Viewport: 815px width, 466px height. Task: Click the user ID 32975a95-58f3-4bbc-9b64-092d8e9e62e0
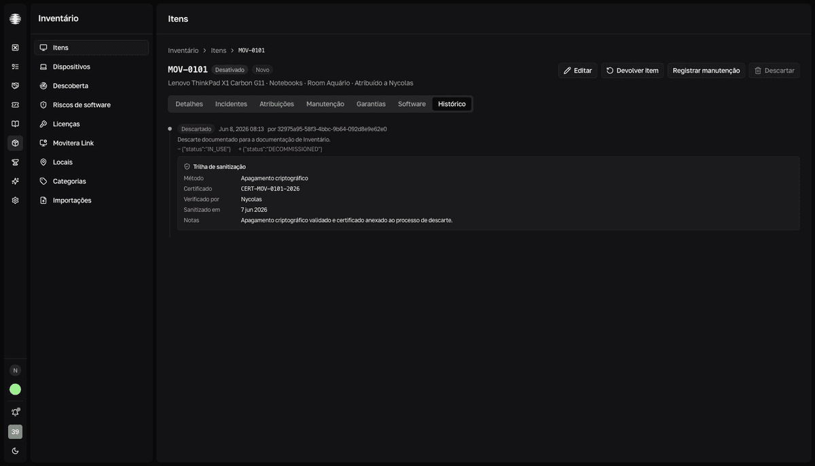coord(332,129)
